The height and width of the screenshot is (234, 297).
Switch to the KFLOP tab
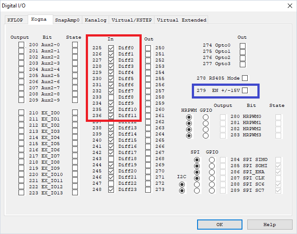(x=16, y=20)
